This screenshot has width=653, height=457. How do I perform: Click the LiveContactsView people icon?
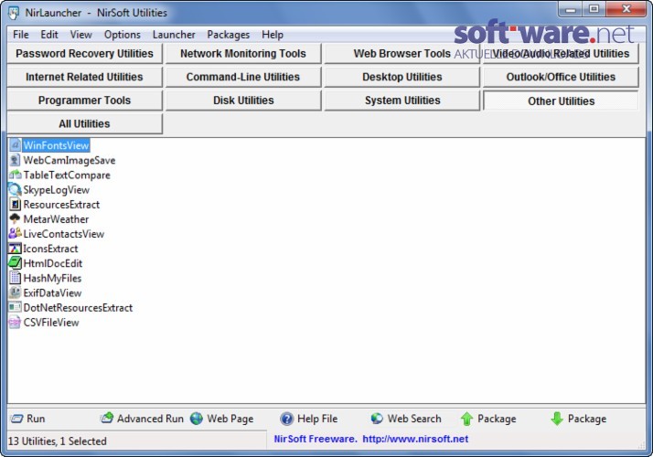coord(15,233)
